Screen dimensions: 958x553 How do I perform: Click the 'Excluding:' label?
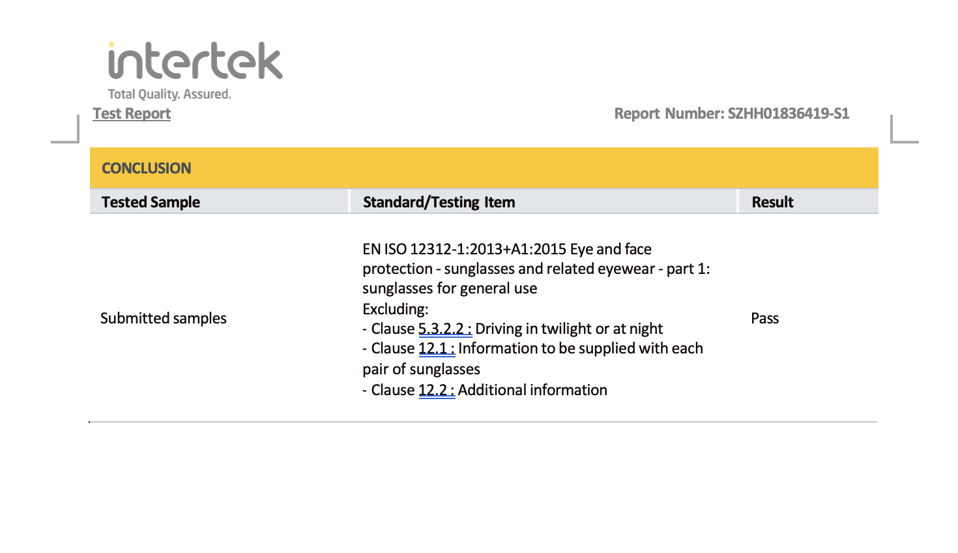[396, 308]
